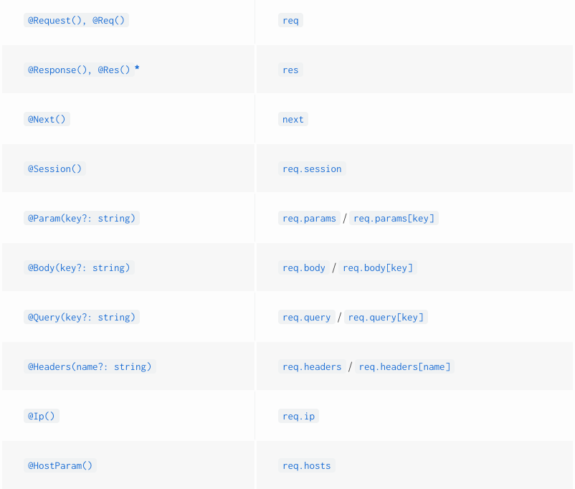The image size is (575, 489).
Task: Click the @Session() decorator code
Action: pyautogui.click(x=55, y=168)
